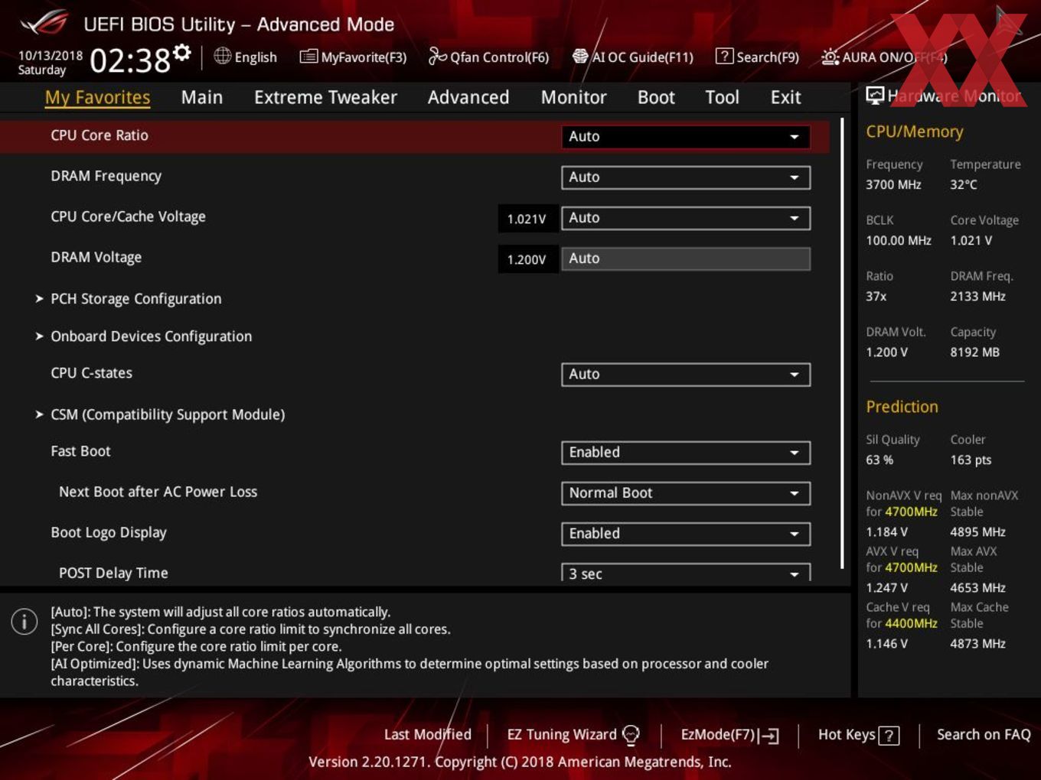Viewport: 1041px width, 780px height.
Task: Open the Boot tab
Action: [x=656, y=97]
